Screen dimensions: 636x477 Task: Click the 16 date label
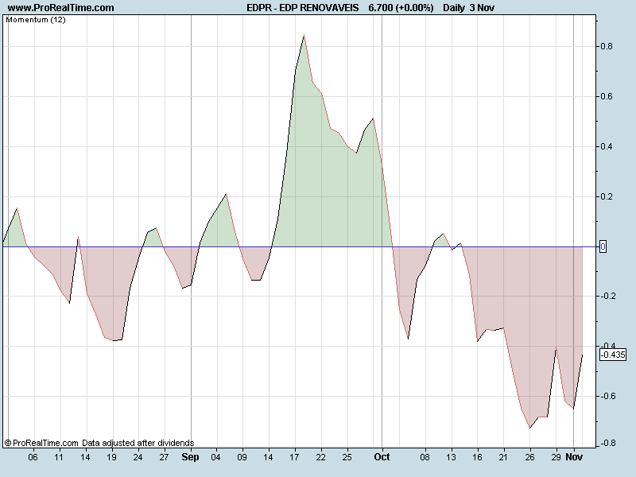[x=478, y=458]
